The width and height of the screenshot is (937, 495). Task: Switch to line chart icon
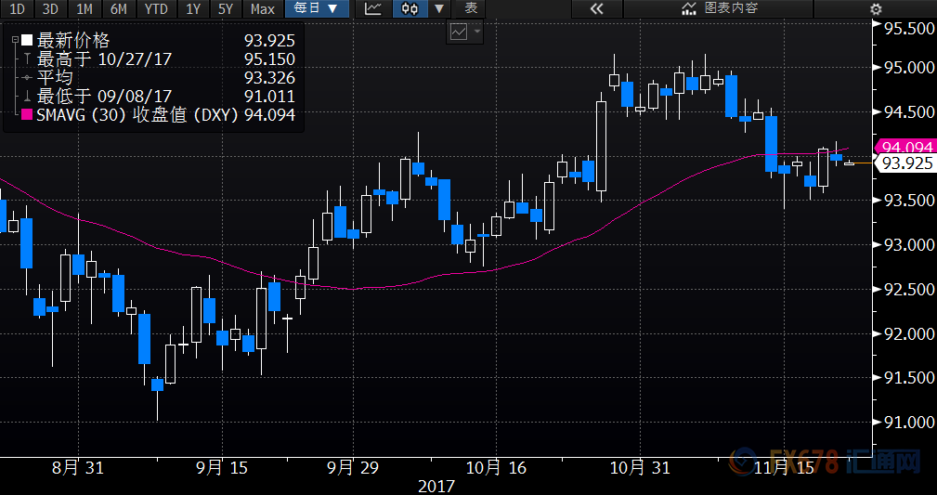[372, 9]
